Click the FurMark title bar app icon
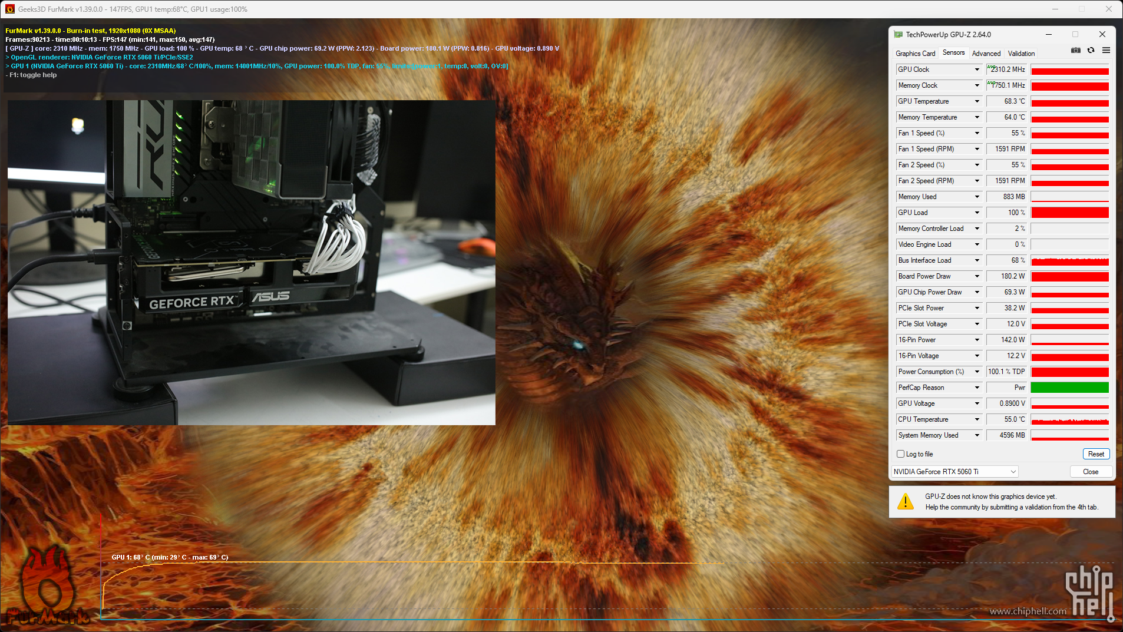 (10, 9)
